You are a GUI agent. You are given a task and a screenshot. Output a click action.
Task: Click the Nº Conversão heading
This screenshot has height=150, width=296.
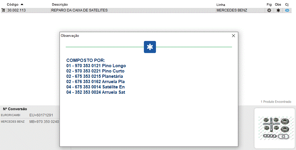click(15, 109)
